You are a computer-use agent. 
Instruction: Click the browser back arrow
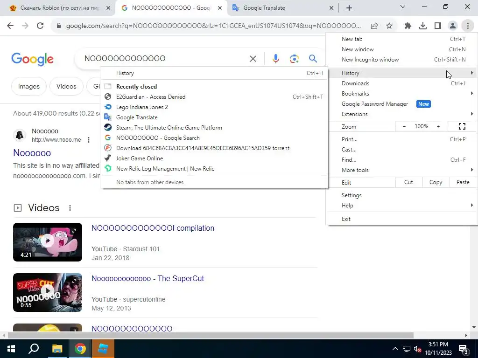pos(10,26)
